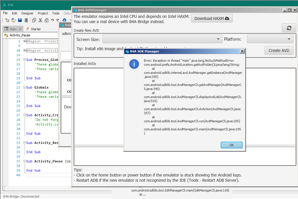Click the Copy icon in B4A toolbar
298x199 pixels.
[x=34, y=20]
